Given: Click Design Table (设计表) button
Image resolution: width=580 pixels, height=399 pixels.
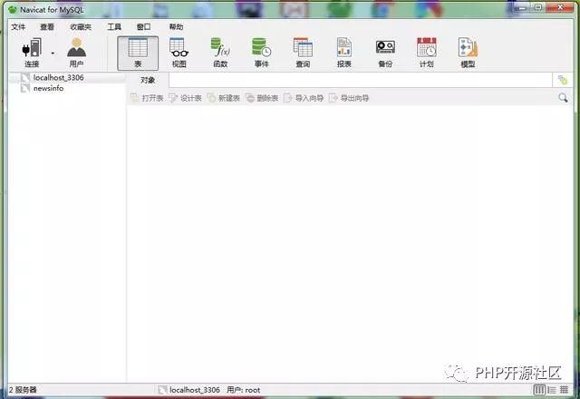Looking at the screenshot, I should pos(185,98).
